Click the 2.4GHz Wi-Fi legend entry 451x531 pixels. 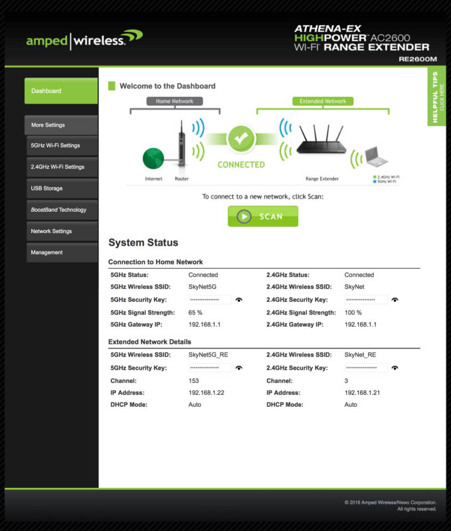(387, 177)
